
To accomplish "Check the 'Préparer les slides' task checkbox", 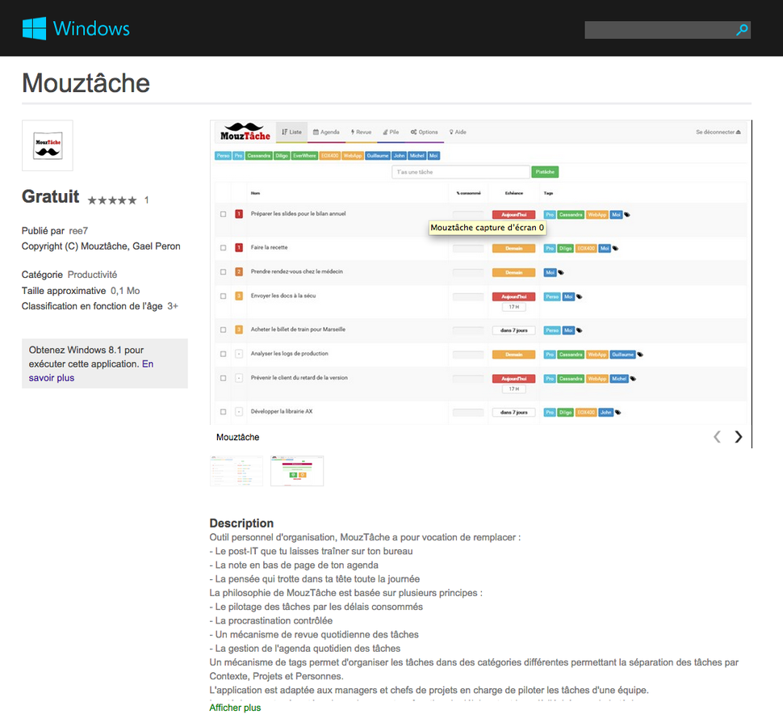I will click(x=224, y=214).
